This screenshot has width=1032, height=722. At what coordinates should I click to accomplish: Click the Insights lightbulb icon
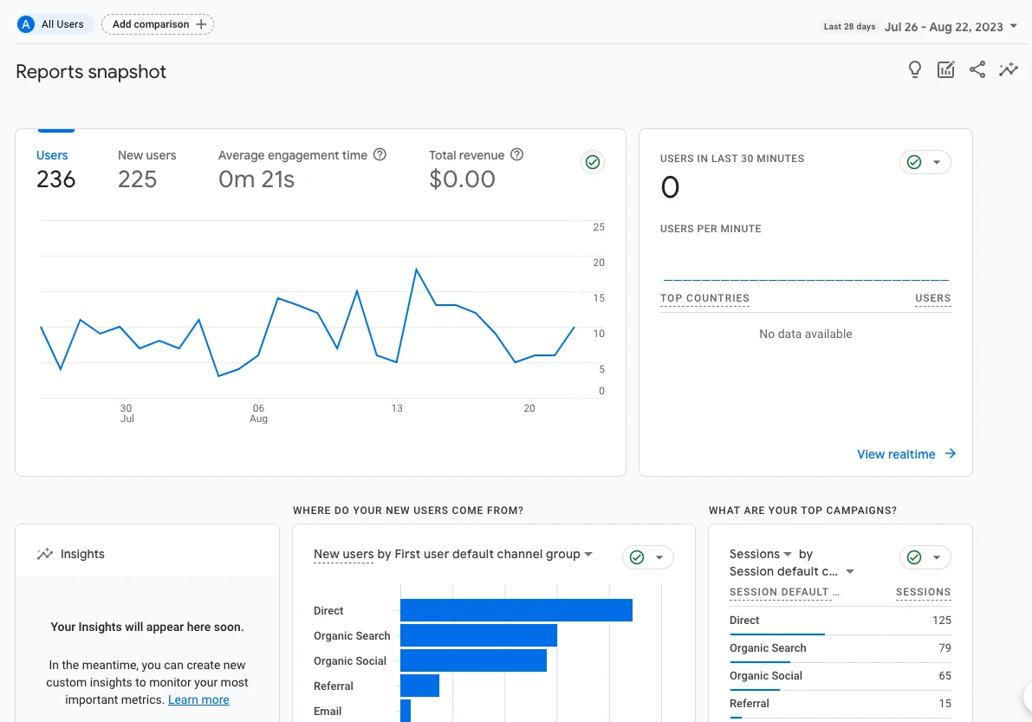914,70
